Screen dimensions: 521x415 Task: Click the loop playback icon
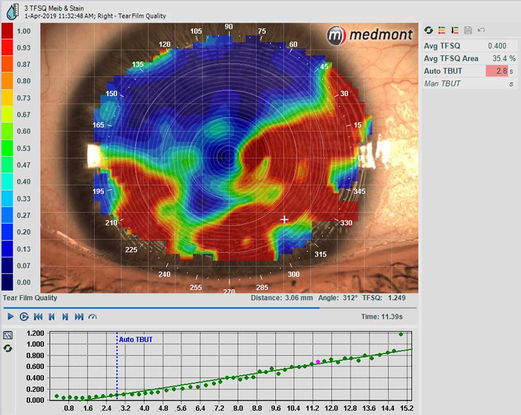(24, 317)
